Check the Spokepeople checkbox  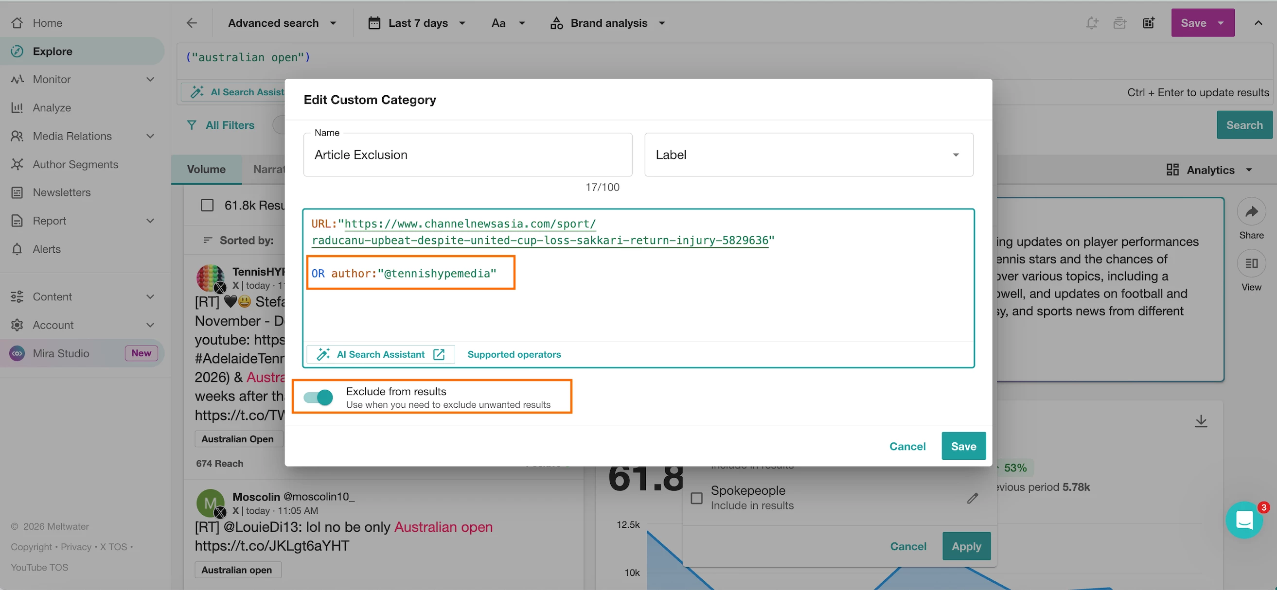(696, 498)
